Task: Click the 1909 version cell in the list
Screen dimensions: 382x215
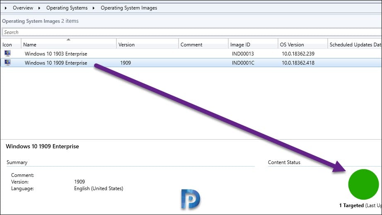Action: (126, 63)
